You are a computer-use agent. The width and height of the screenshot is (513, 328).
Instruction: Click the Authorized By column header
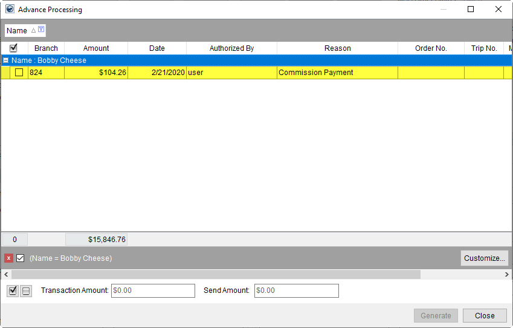(x=231, y=48)
